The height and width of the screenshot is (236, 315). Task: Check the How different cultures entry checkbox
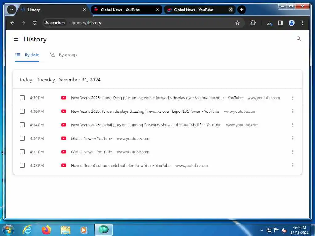[x=22, y=165]
